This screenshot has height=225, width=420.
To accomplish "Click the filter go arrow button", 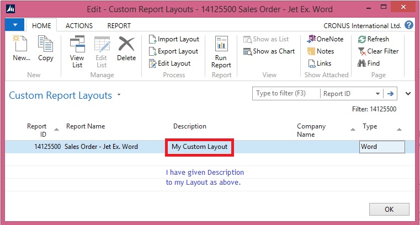I will click(x=390, y=94).
